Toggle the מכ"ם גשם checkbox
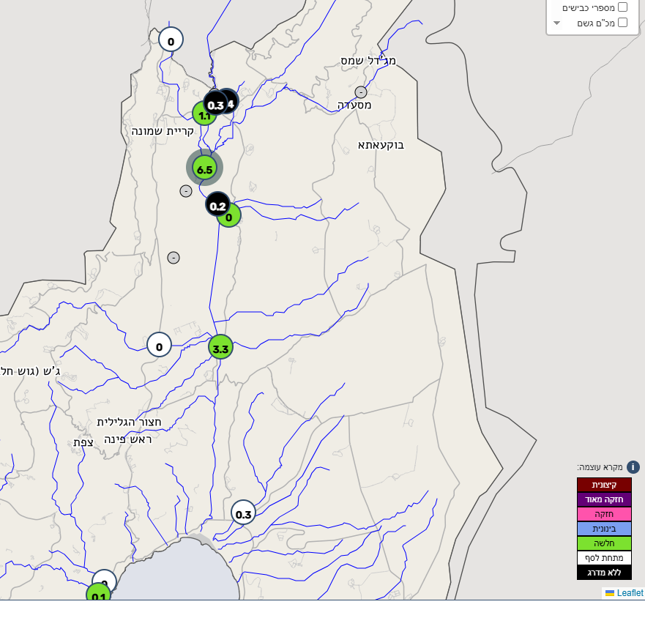Screen dimensions: 645x618 (622, 23)
